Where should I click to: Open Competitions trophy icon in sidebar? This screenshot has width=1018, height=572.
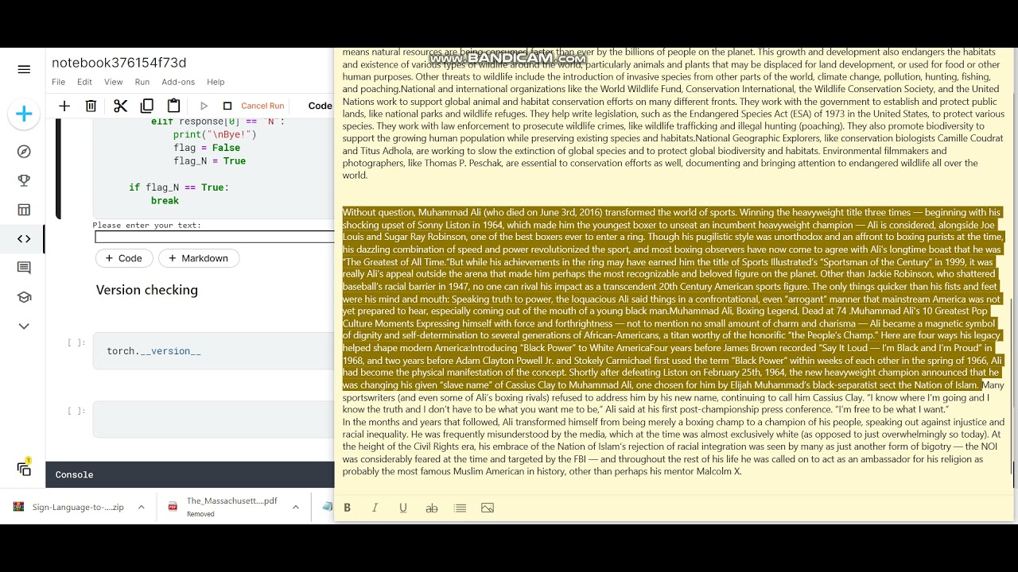(x=24, y=180)
